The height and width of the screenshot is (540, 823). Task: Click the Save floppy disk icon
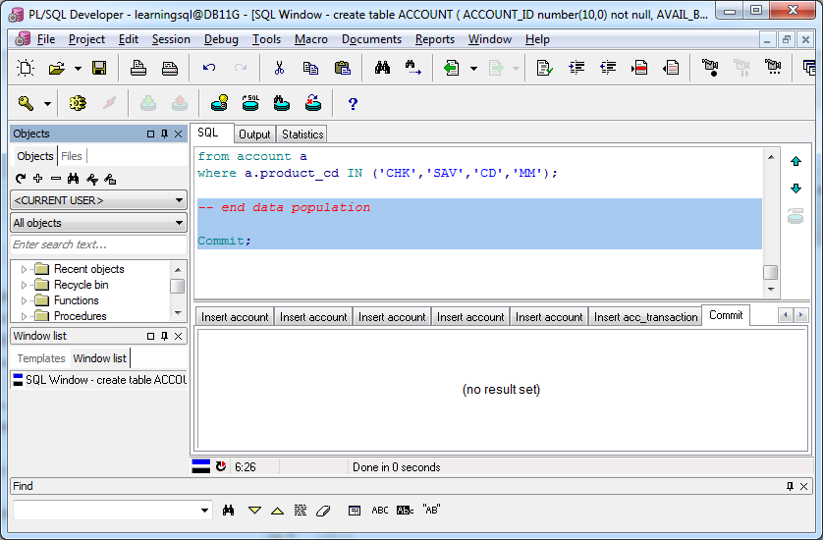coord(99,68)
